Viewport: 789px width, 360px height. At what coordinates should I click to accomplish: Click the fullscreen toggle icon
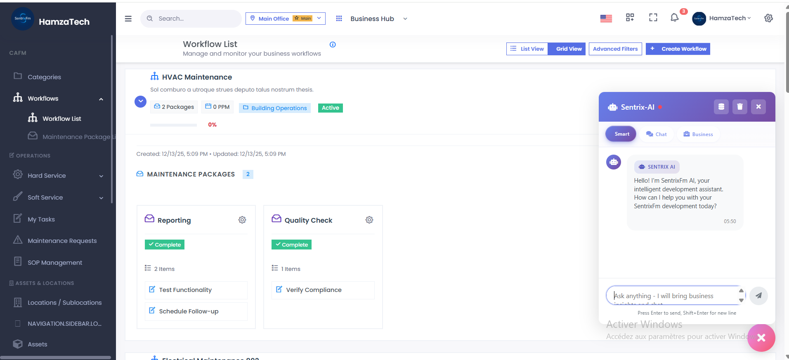[x=653, y=18]
